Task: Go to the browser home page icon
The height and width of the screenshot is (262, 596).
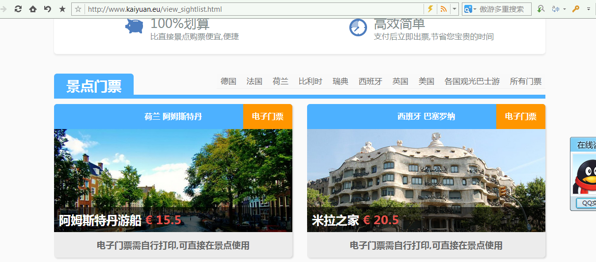Action: pos(33,9)
